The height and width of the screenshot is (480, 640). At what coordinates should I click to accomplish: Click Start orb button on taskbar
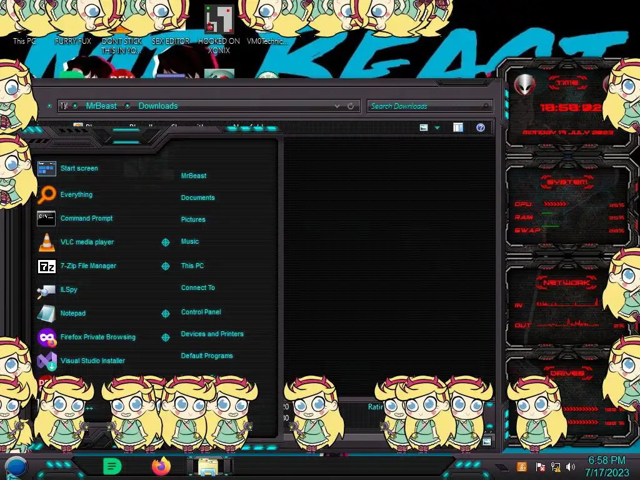16,467
